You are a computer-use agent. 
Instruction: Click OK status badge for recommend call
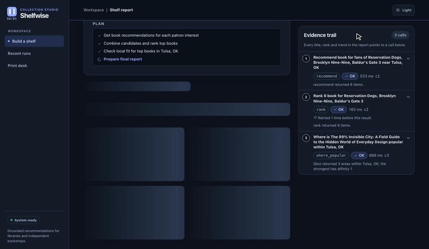(x=350, y=76)
